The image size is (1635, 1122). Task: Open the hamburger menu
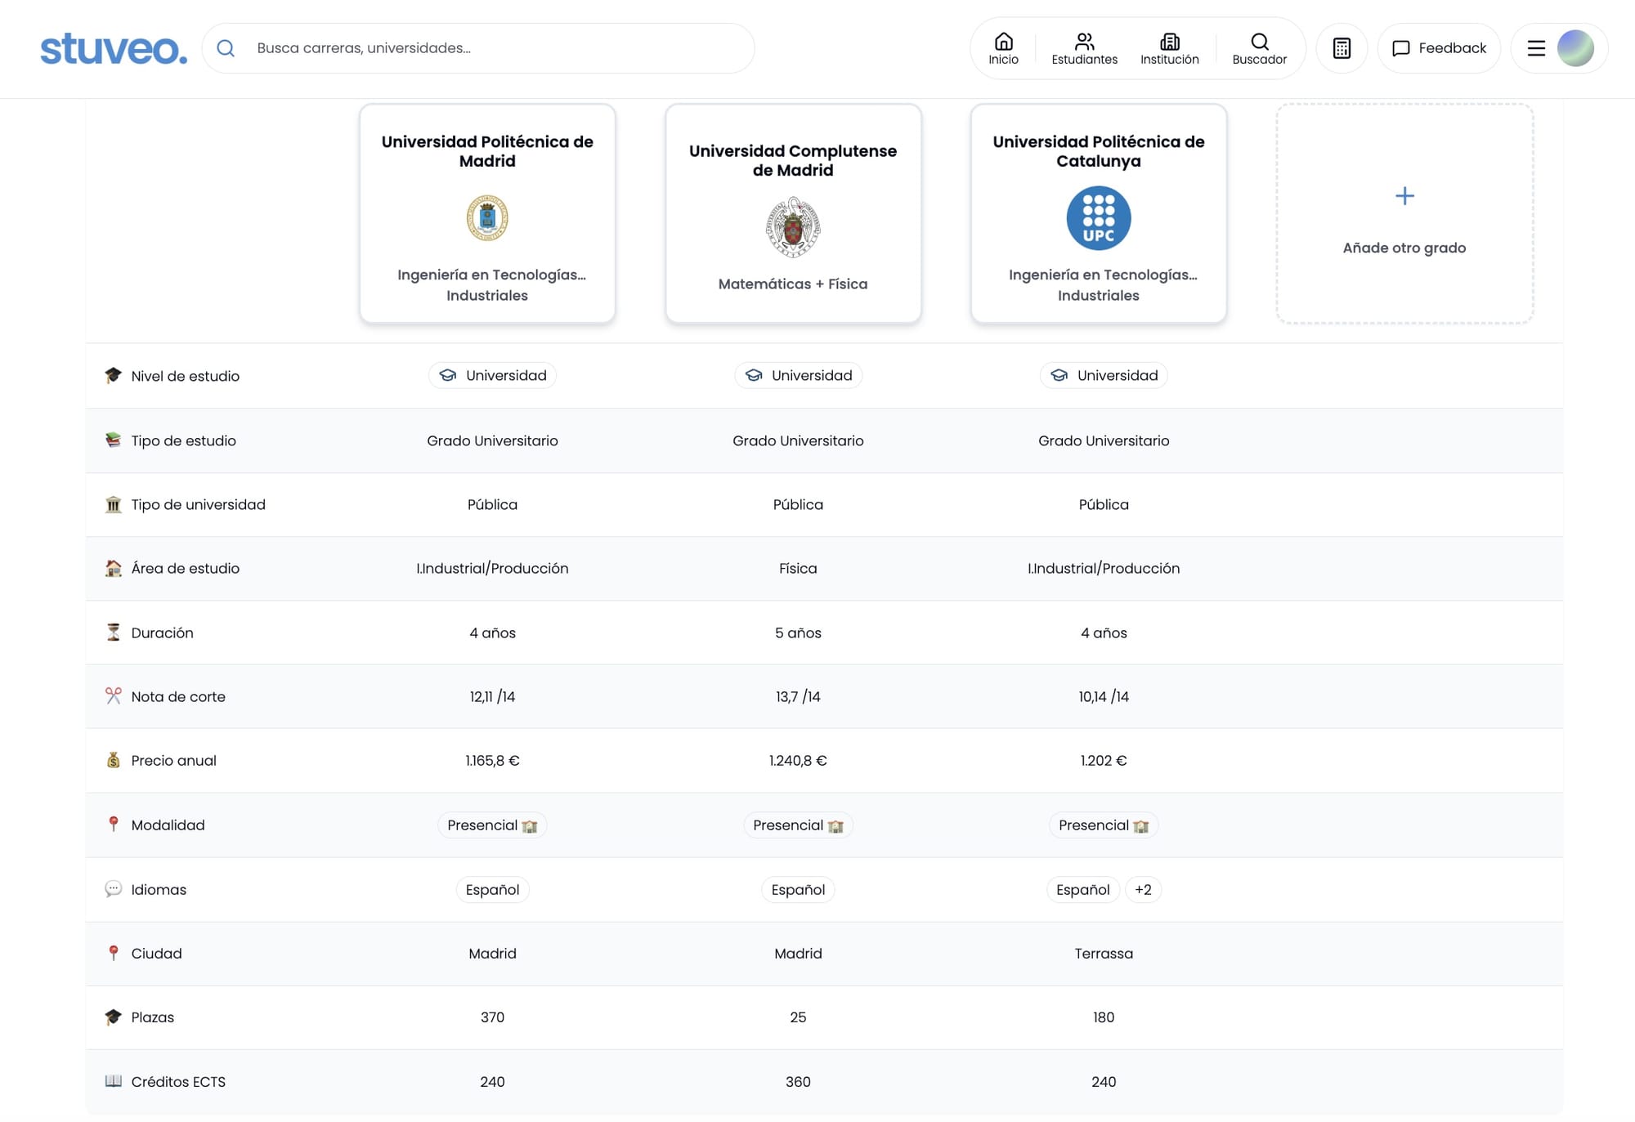(x=1536, y=48)
